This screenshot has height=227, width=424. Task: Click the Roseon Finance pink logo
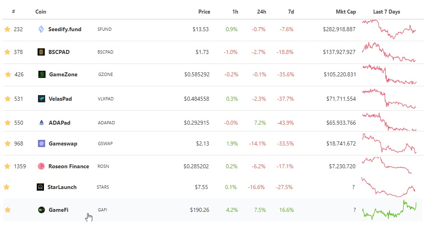click(41, 166)
